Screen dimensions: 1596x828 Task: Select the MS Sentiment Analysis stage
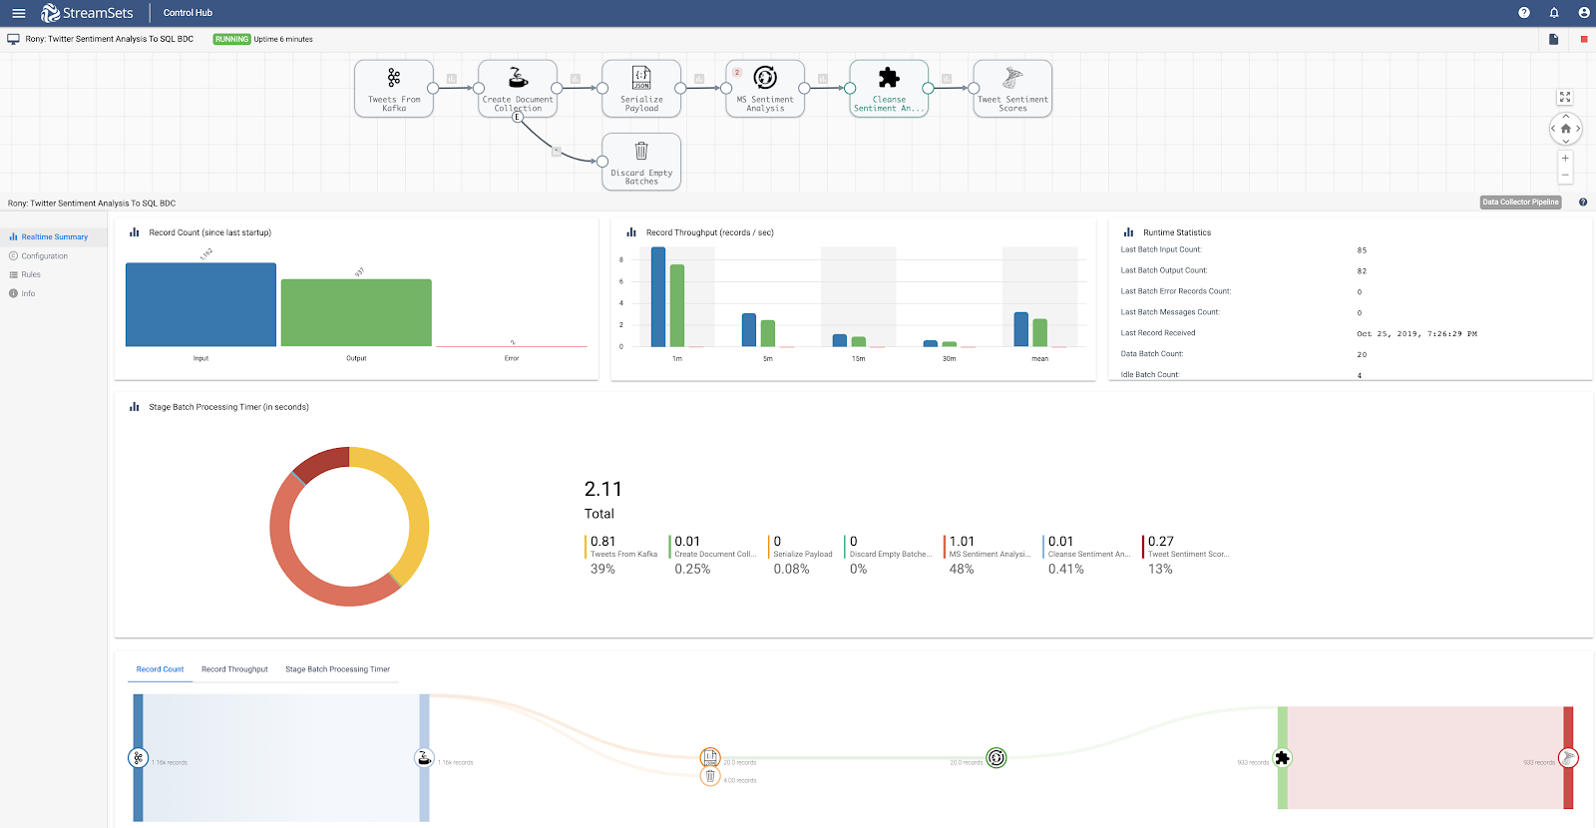[765, 89]
